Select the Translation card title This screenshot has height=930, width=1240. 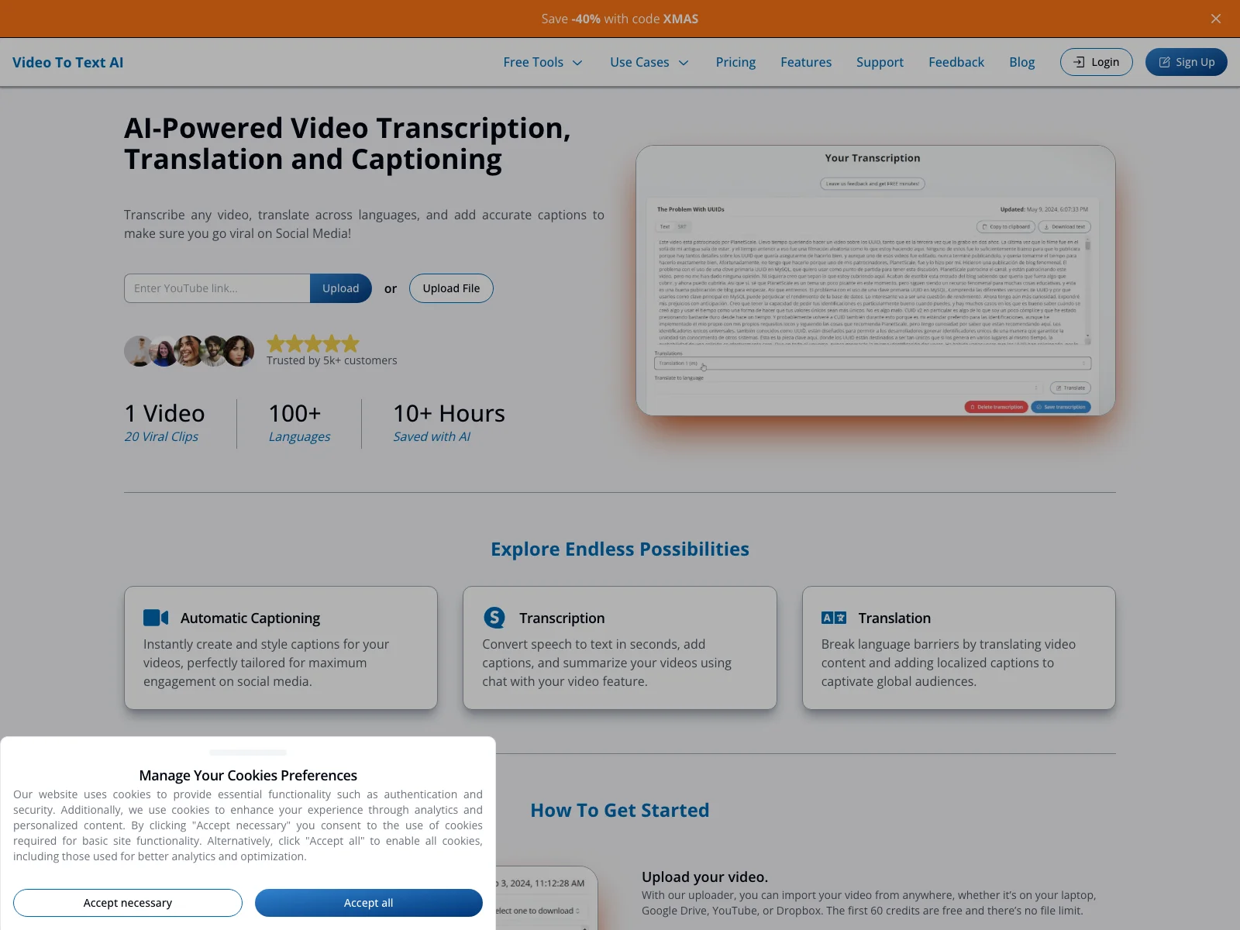click(x=894, y=618)
